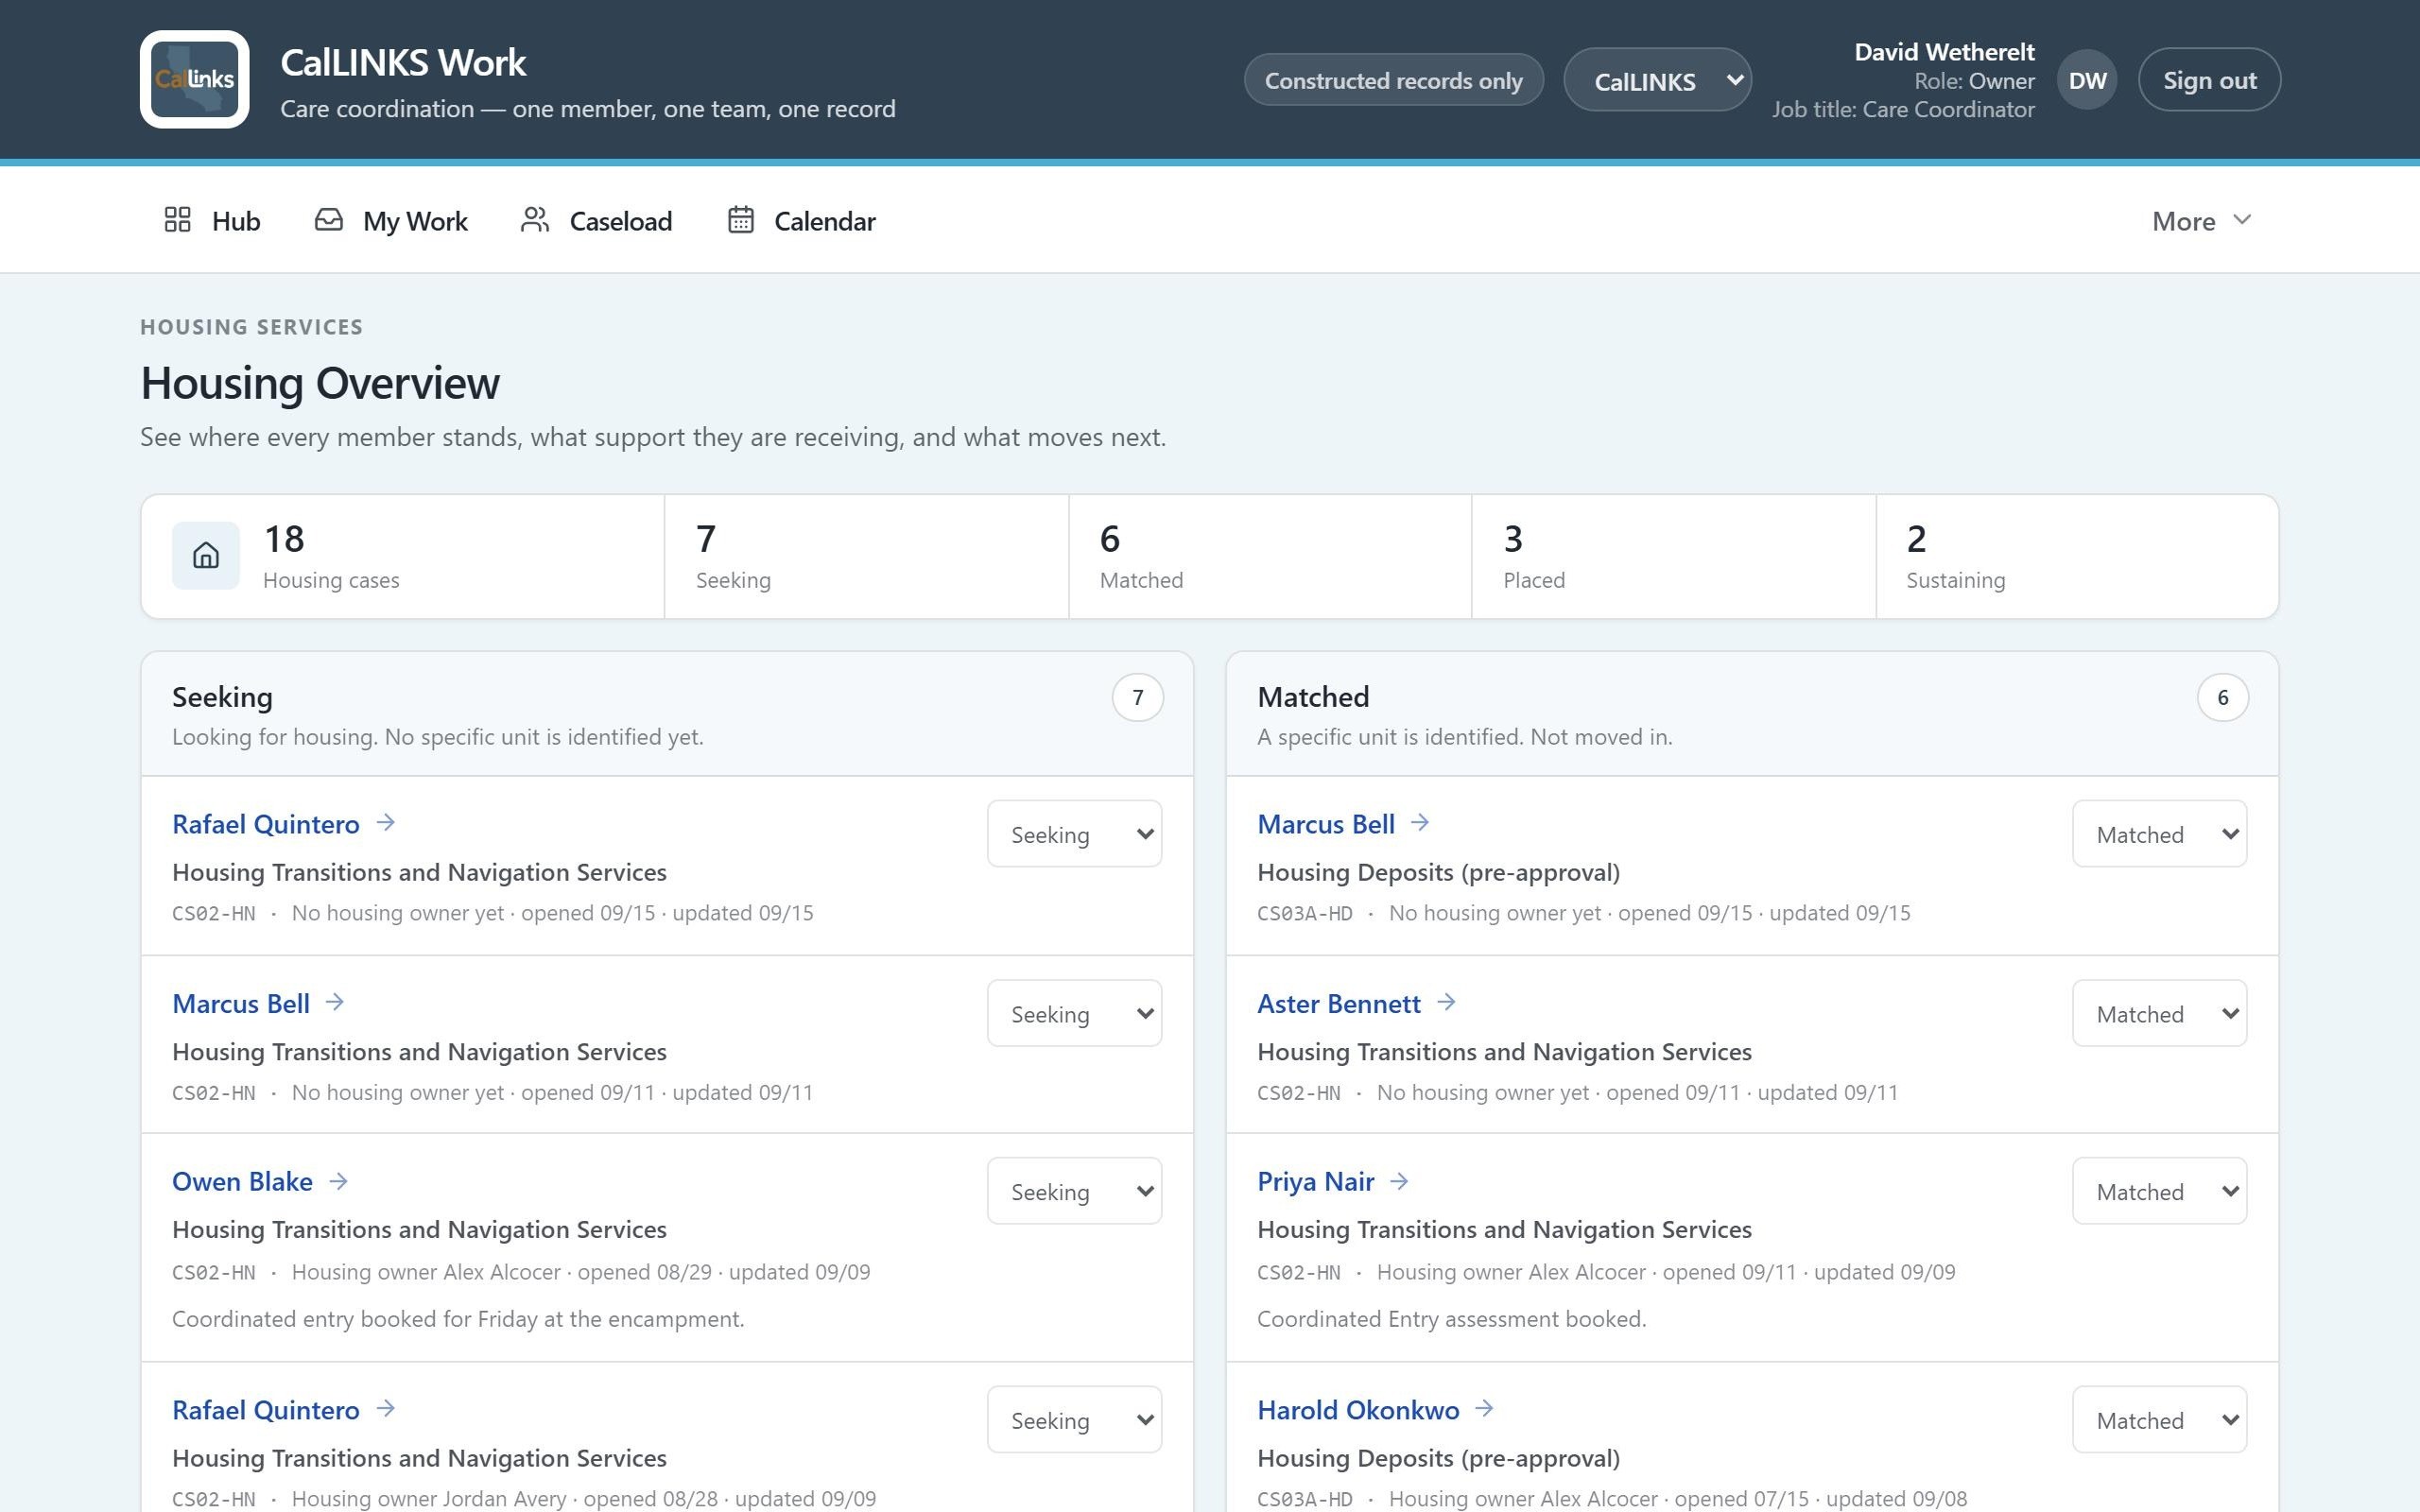The height and width of the screenshot is (1512, 2420).
Task: Open Aster Bennett's Matched status dropdown
Action: tap(2159, 1013)
